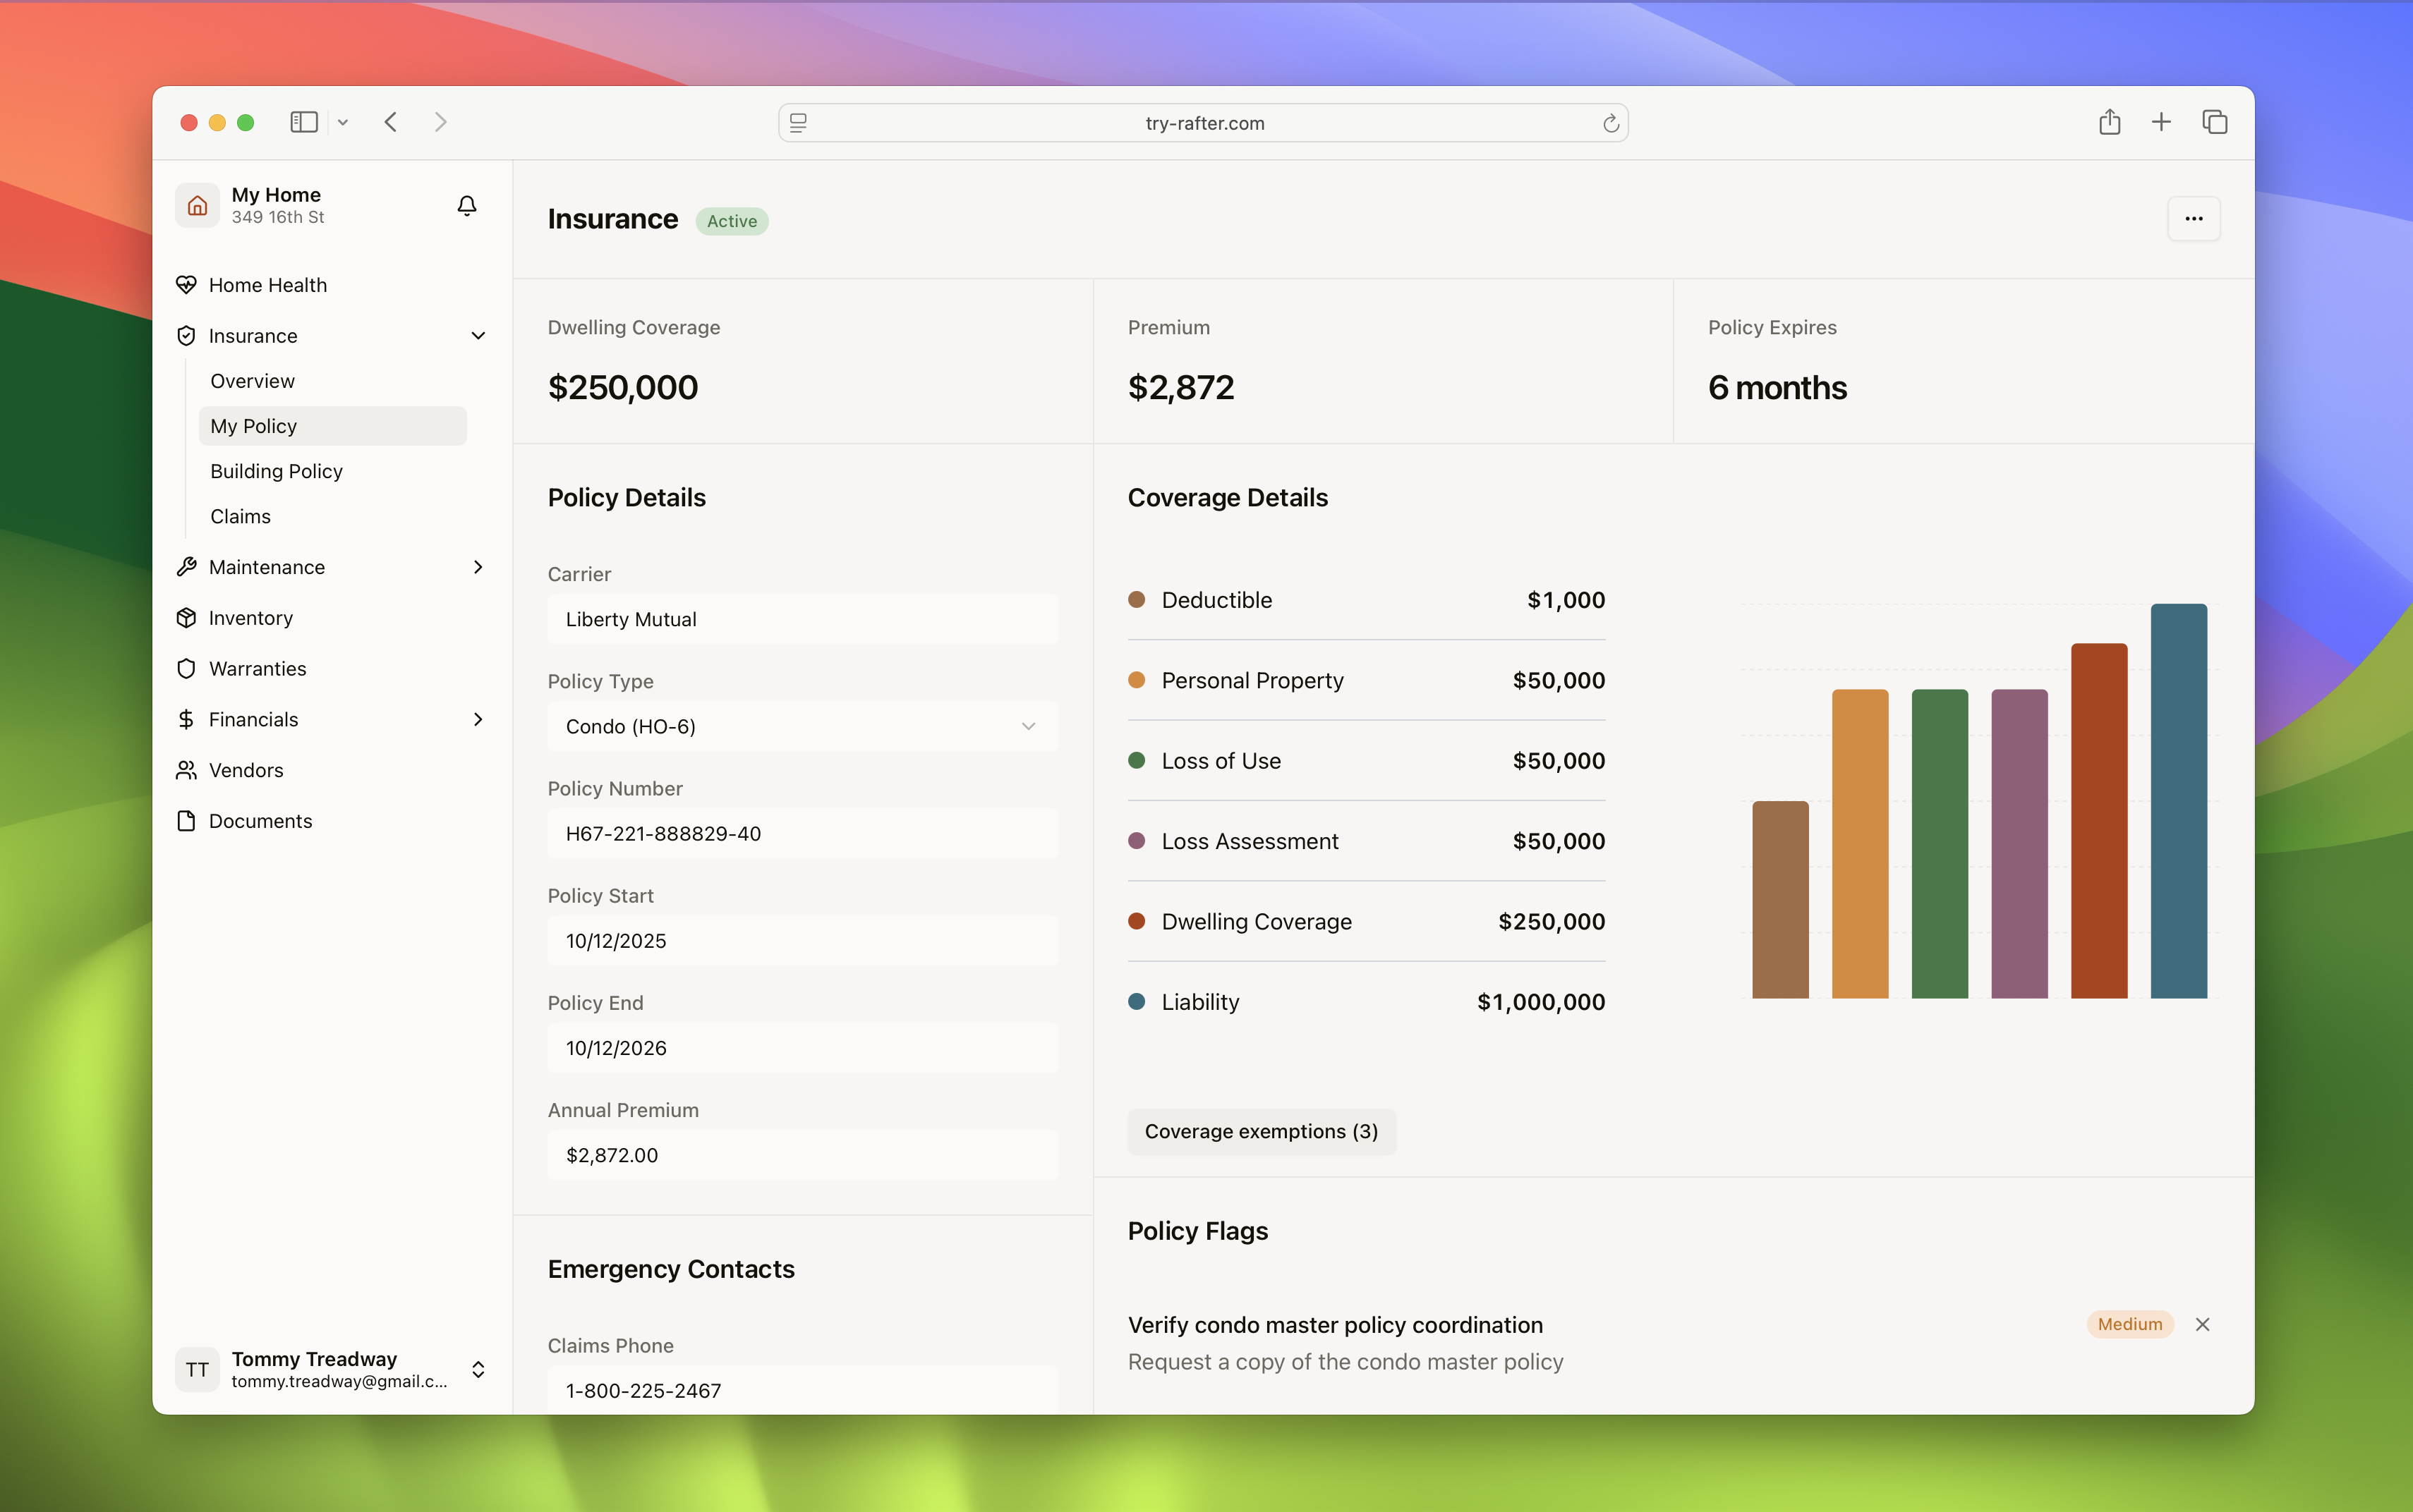Open the three-dots more options button
This screenshot has height=1512, width=2413.
click(x=2193, y=219)
